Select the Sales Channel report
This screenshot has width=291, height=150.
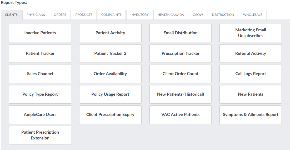point(40,74)
